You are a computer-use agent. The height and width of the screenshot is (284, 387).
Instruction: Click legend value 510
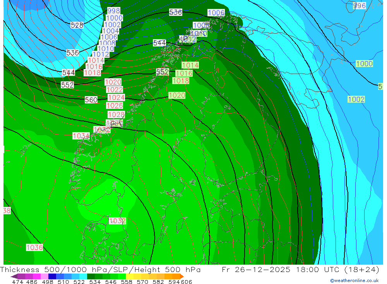coord(63,282)
